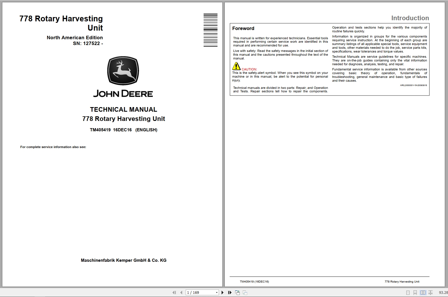Click the go to previous view icon
This screenshot has height=297, width=448.
coord(237,292)
